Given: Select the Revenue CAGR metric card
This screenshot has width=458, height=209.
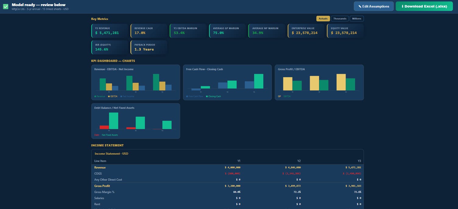Looking at the screenshot, I should pyautogui.click(x=149, y=31).
